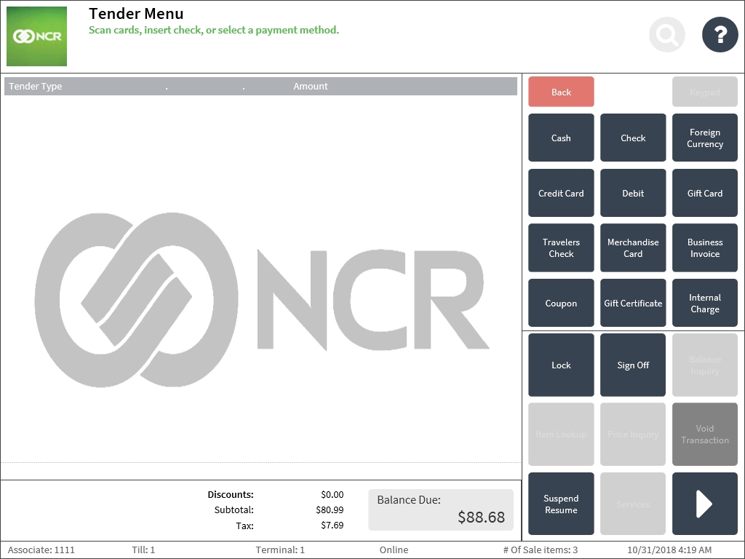Screen dimensions: 745x559
Task: Click Associate: 1111 in status bar
Action: point(41,550)
